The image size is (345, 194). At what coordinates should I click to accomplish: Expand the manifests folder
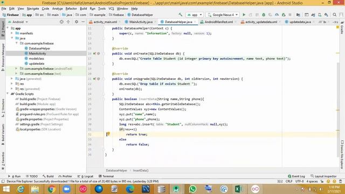click(12, 33)
